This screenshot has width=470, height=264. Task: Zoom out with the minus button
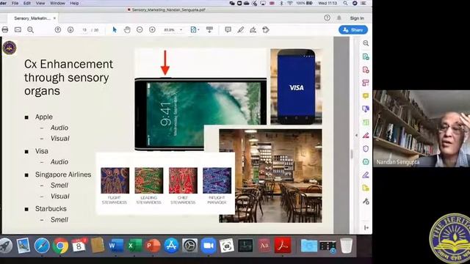click(x=140, y=29)
